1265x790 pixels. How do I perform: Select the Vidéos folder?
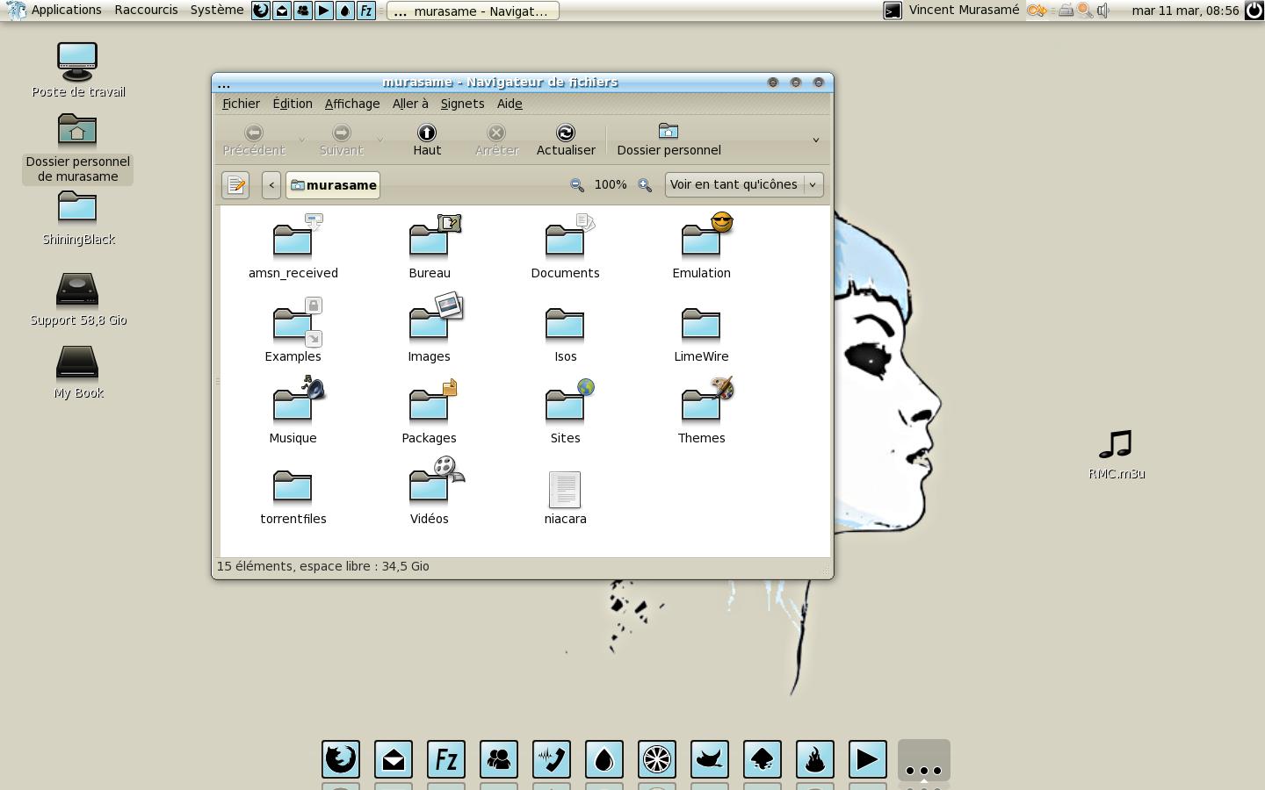pos(430,492)
